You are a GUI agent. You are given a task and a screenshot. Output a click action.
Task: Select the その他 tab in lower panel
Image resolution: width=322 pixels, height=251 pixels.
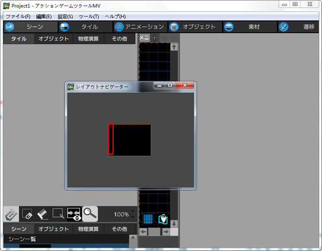click(x=120, y=229)
